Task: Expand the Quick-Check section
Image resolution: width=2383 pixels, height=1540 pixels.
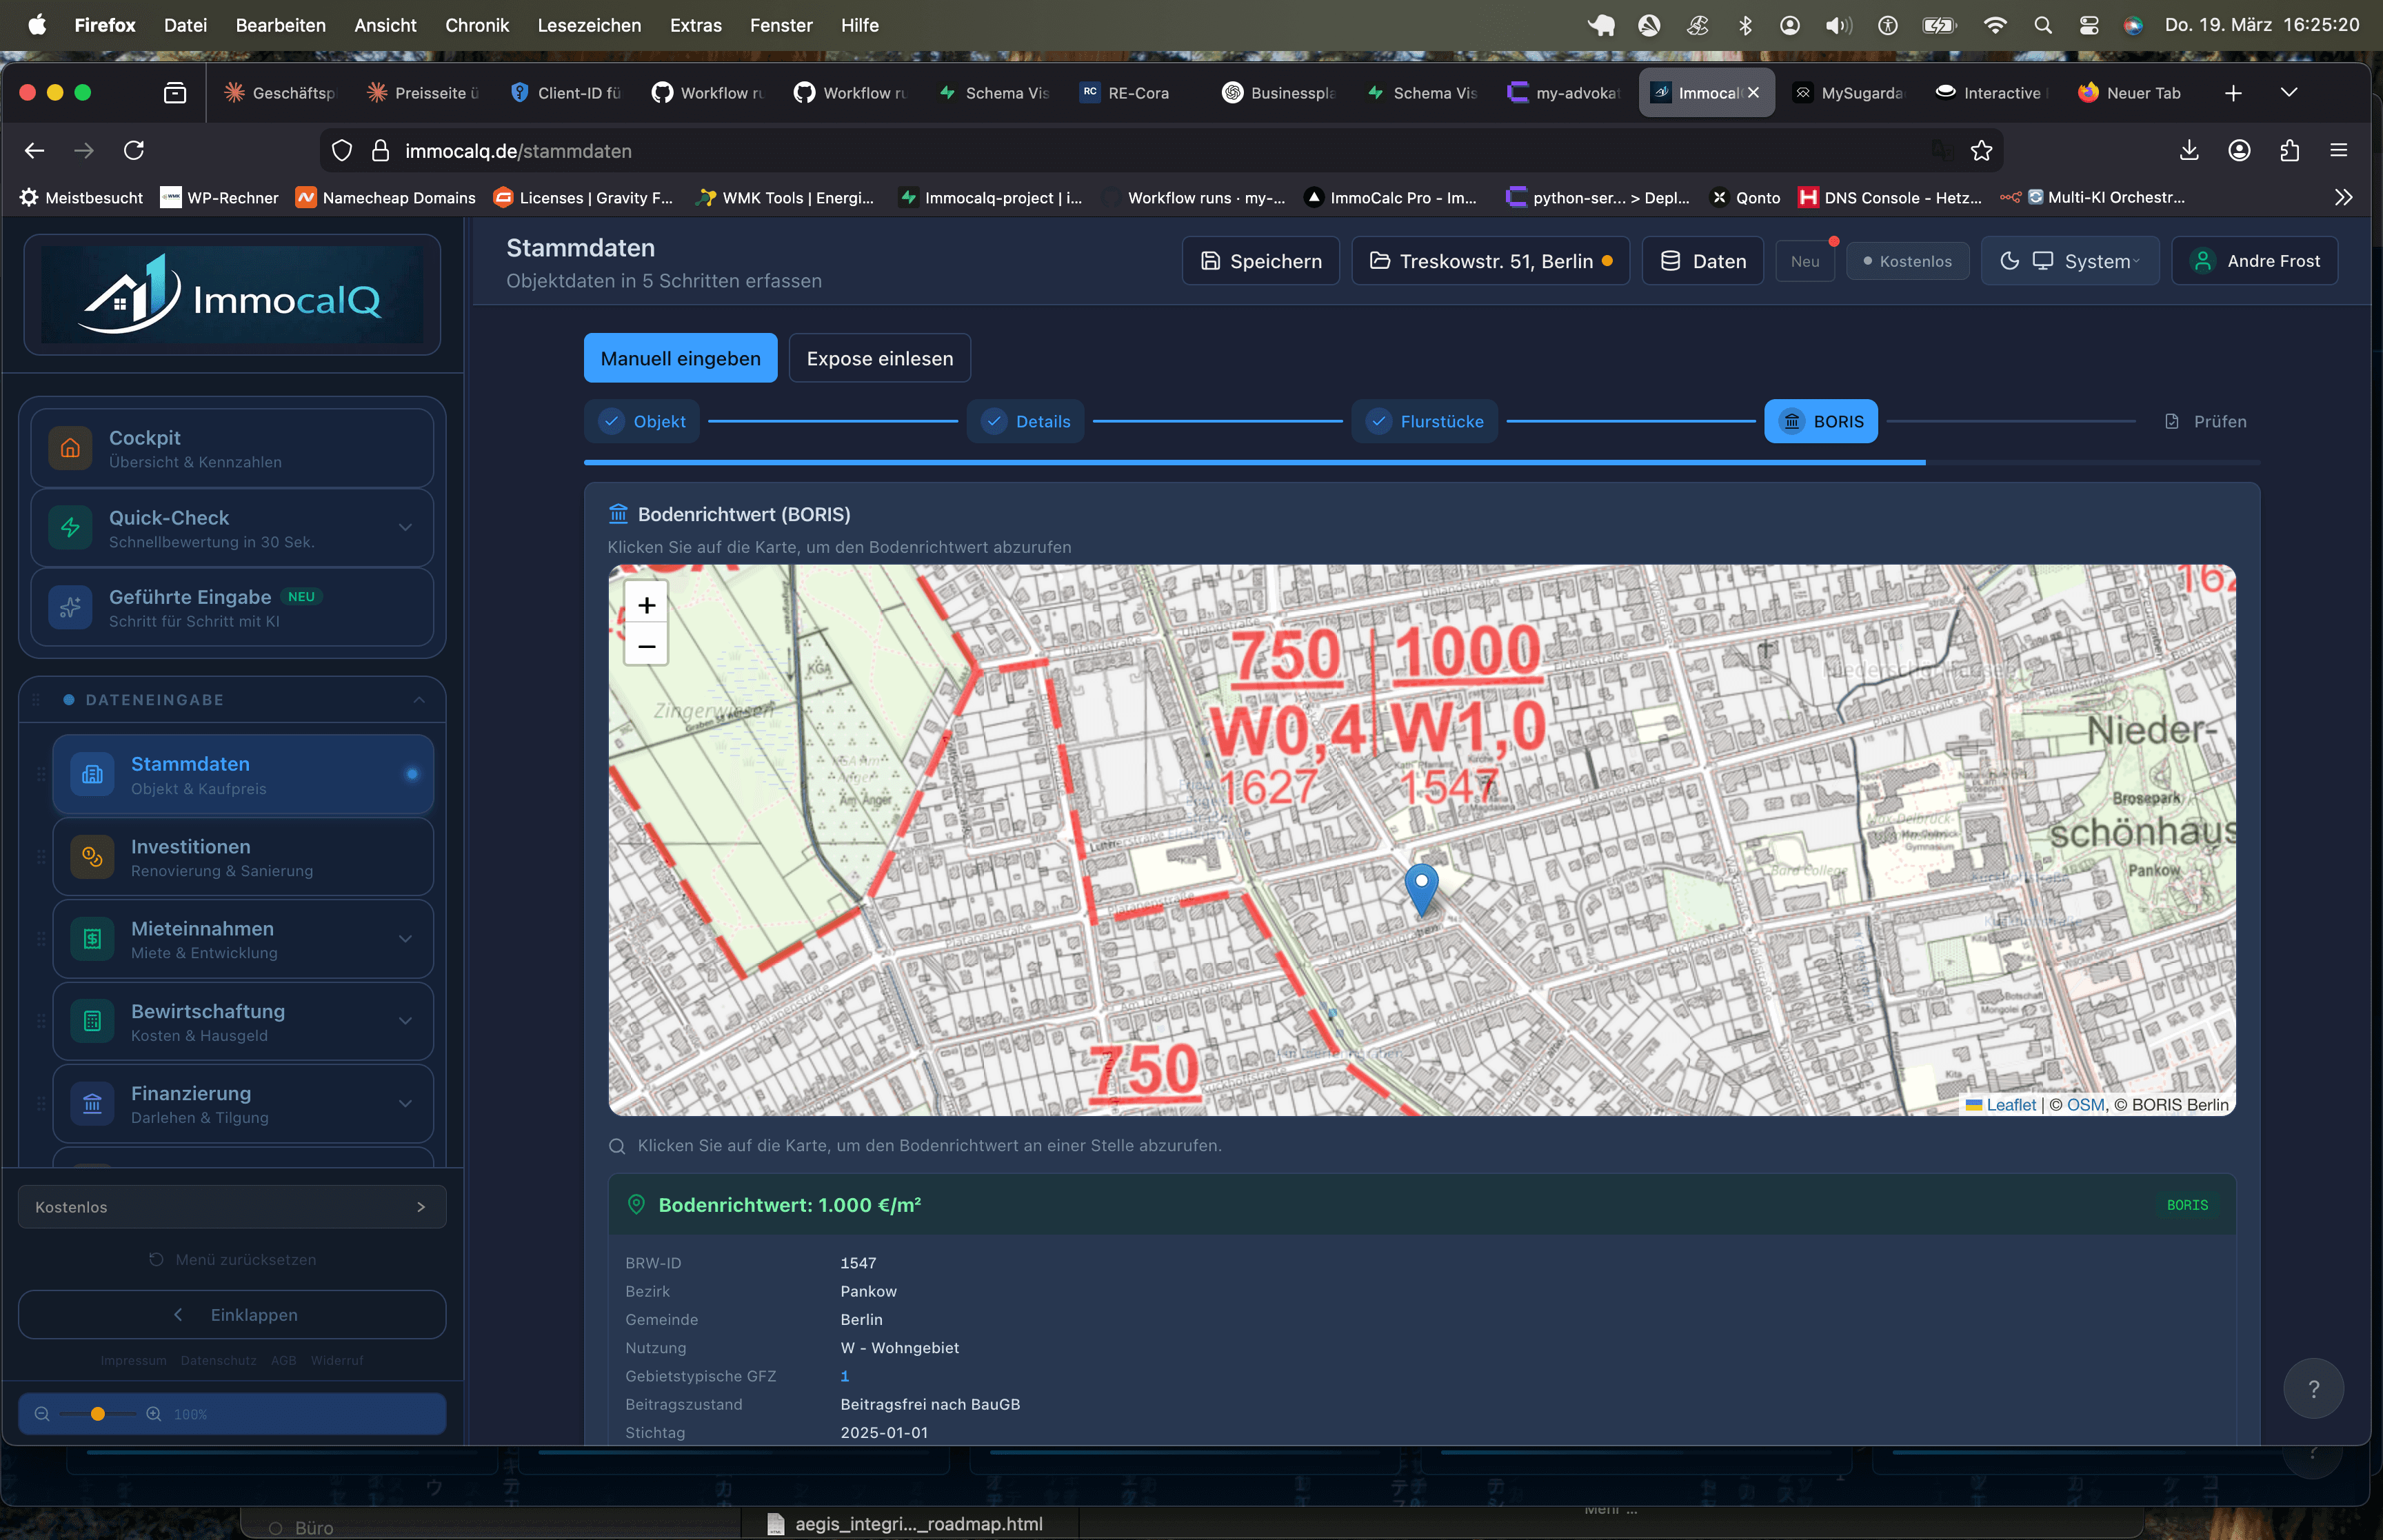Action: pyautogui.click(x=405, y=527)
